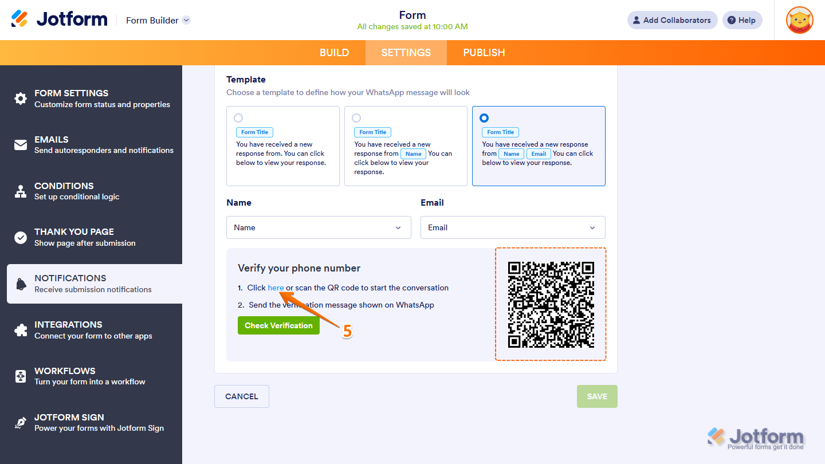Select the Notifications bell icon
This screenshot has width=825, height=464.
(x=20, y=283)
